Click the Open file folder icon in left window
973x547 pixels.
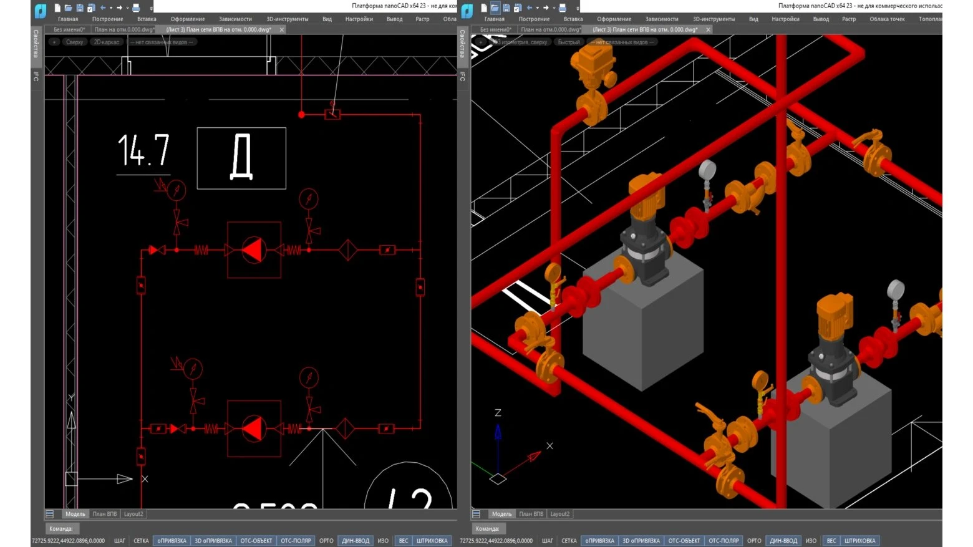click(69, 8)
